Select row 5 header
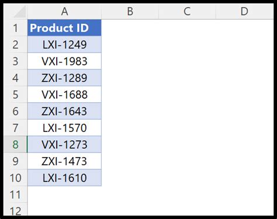 pos(15,95)
